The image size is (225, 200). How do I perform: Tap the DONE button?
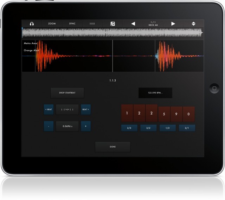click(112, 147)
